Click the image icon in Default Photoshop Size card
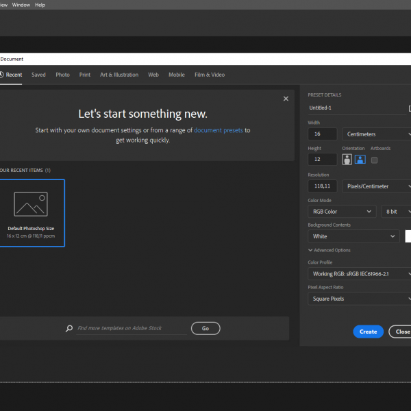This screenshot has height=411, width=411. pos(31,204)
